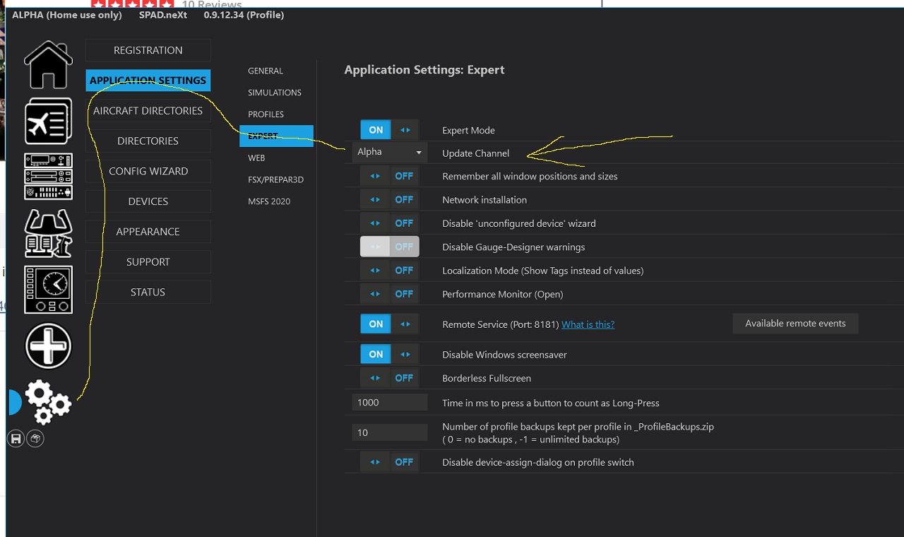Toggle Network installation switch
Screen dimensions: 904x537
click(x=389, y=199)
